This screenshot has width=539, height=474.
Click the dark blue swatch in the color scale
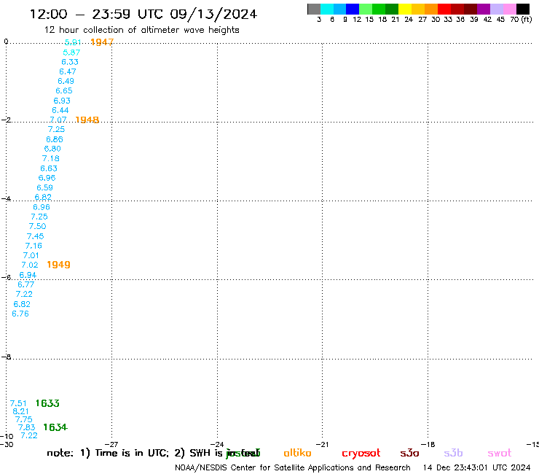(353, 9)
